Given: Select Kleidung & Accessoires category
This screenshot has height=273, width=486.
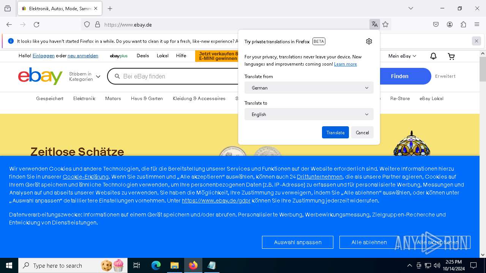Looking at the screenshot, I should click(199, 99).
